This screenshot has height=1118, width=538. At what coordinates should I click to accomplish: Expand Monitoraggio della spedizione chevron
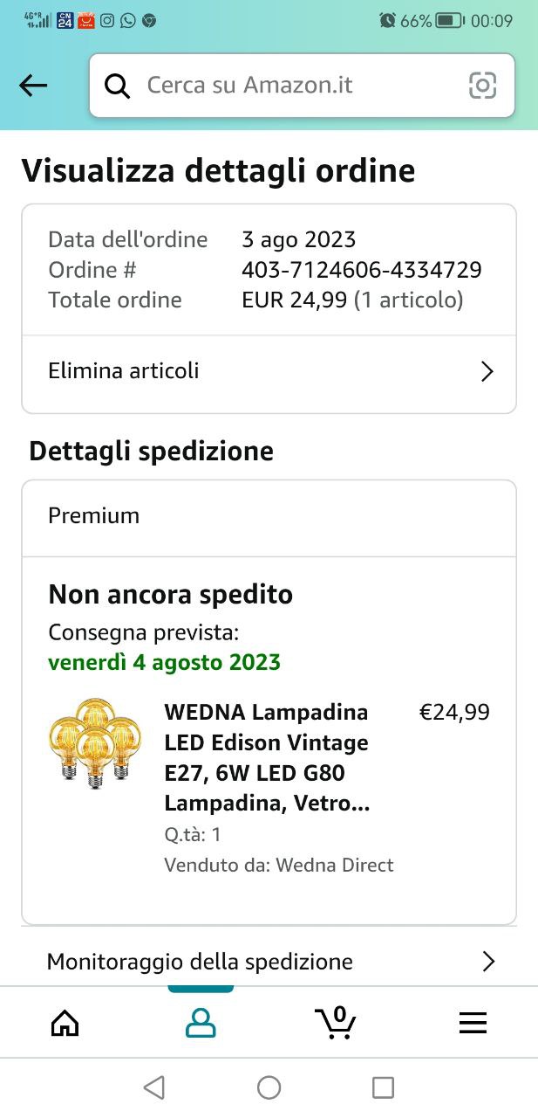tap(488, 962)
